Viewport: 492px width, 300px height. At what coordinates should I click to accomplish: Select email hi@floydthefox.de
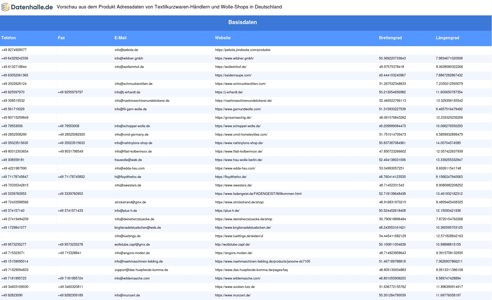(x=128, y=177)
